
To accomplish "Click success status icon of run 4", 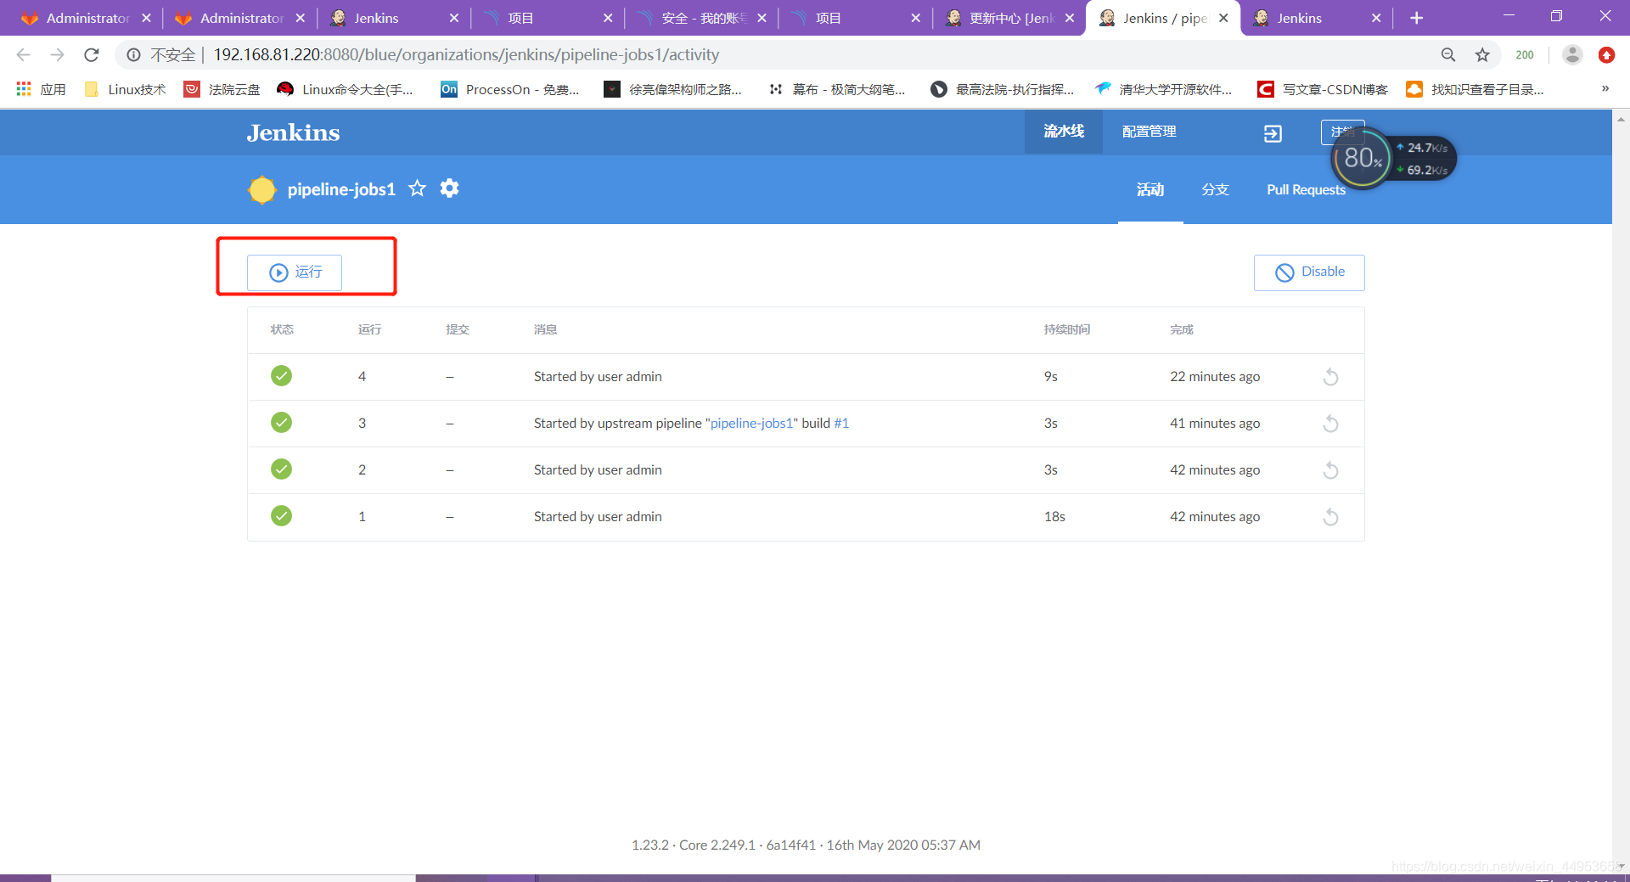I will click(x=281, y=376).
